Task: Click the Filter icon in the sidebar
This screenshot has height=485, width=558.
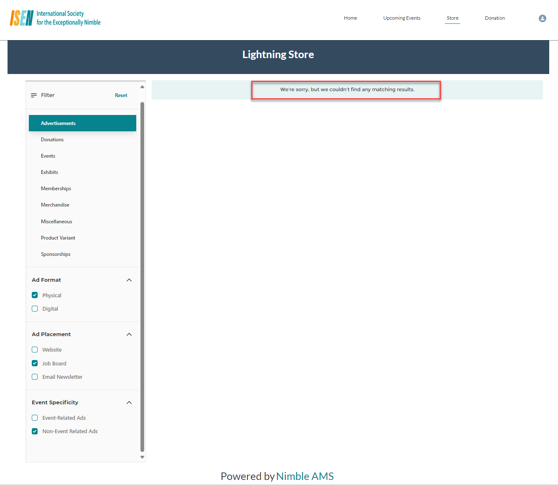Action: pos(34,95)
